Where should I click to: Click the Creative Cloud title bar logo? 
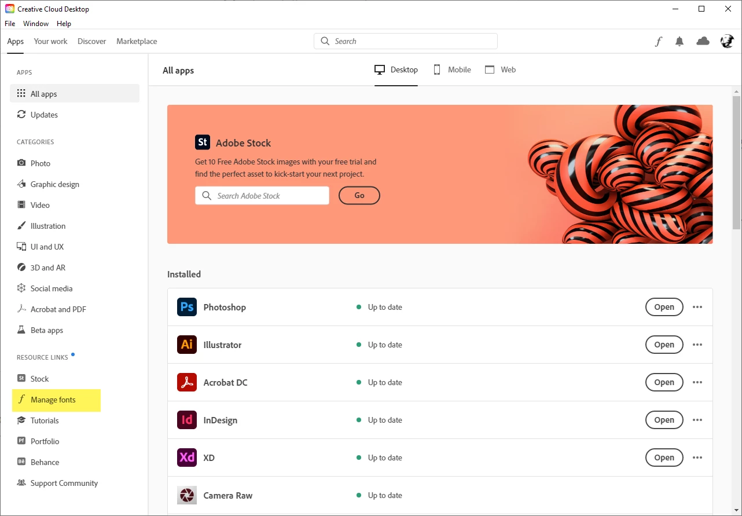(10, 9)
